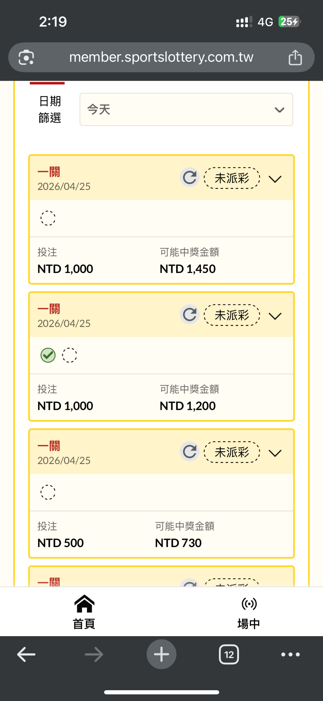323x701 pixels.
Task: Open the browser more options menu
Action: click(290, 654)
